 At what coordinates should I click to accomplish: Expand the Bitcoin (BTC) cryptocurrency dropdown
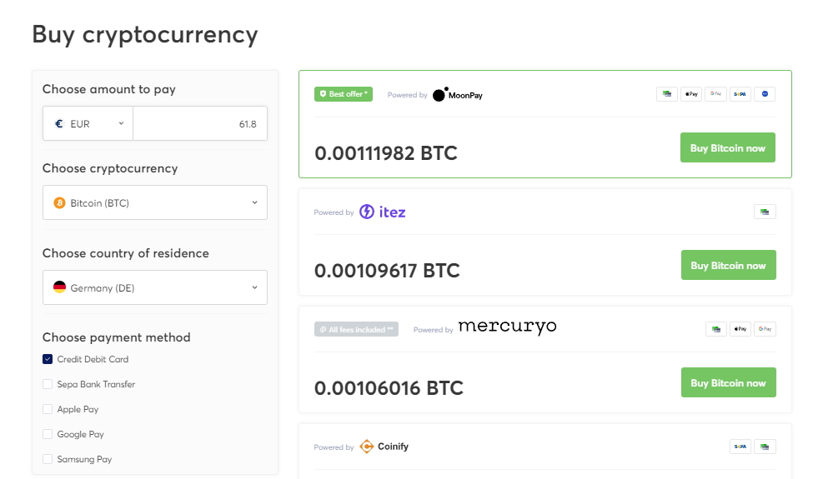coord(155,202)
